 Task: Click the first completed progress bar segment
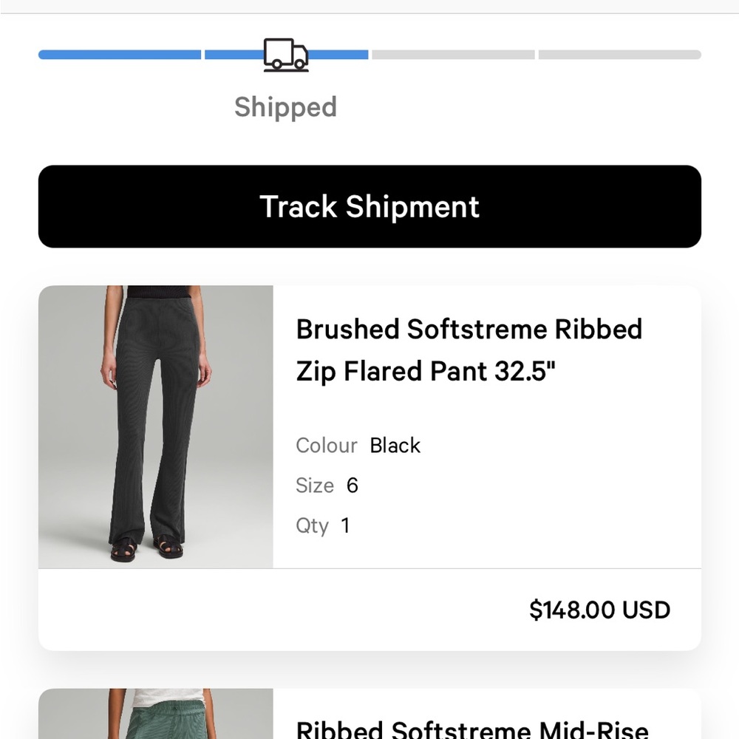118,54
